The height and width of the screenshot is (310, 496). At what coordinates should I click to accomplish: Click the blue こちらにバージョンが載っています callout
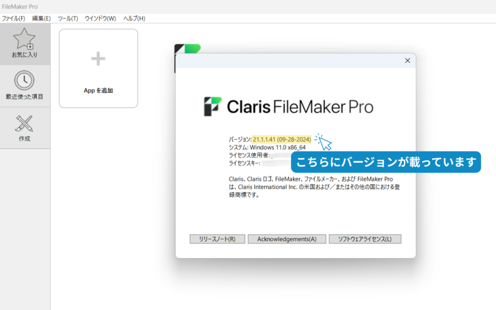pos(386,162)
